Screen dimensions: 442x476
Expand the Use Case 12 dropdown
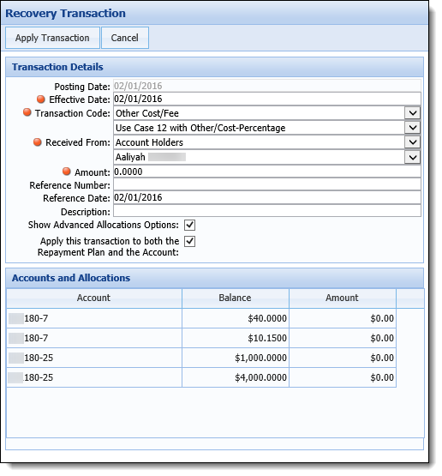click(413, 128)
